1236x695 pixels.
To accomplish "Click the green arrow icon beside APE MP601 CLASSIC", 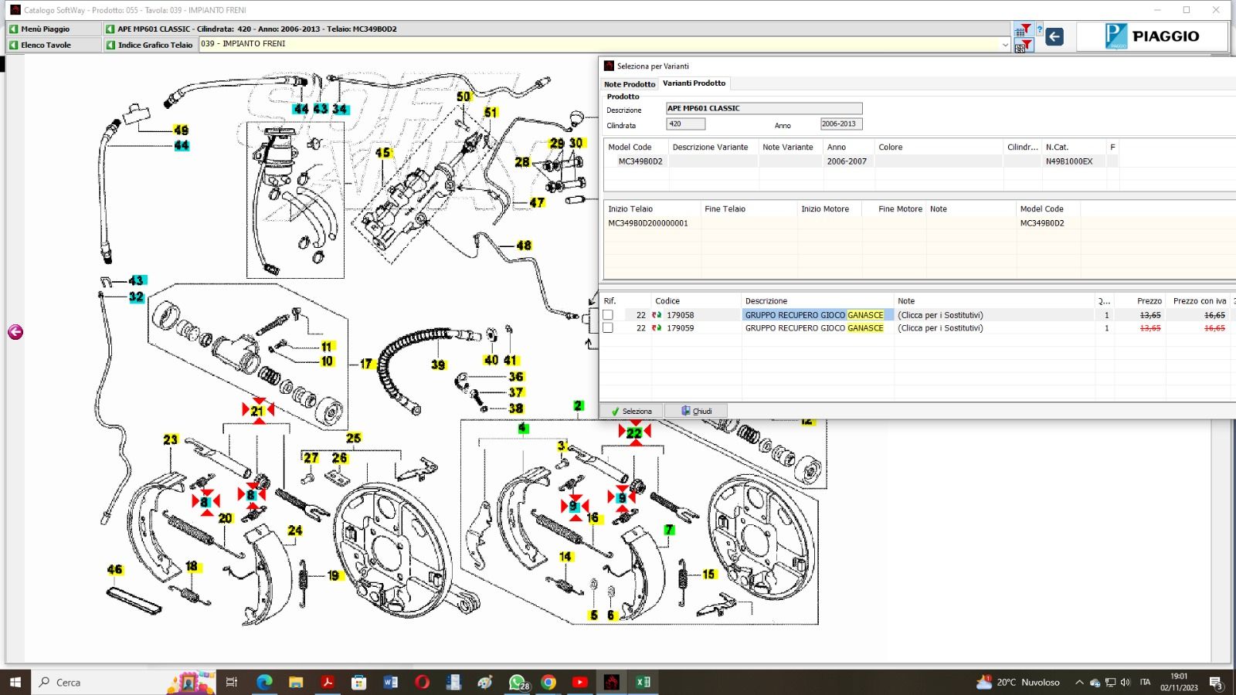I will [x=110, y=29].
